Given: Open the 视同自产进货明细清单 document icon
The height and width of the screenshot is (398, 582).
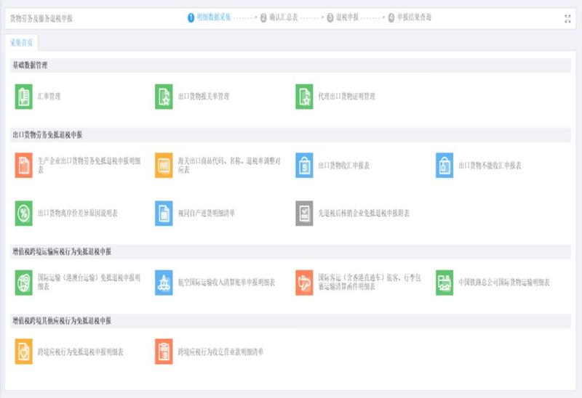Looking at the screenshot, I should [164, 214].
